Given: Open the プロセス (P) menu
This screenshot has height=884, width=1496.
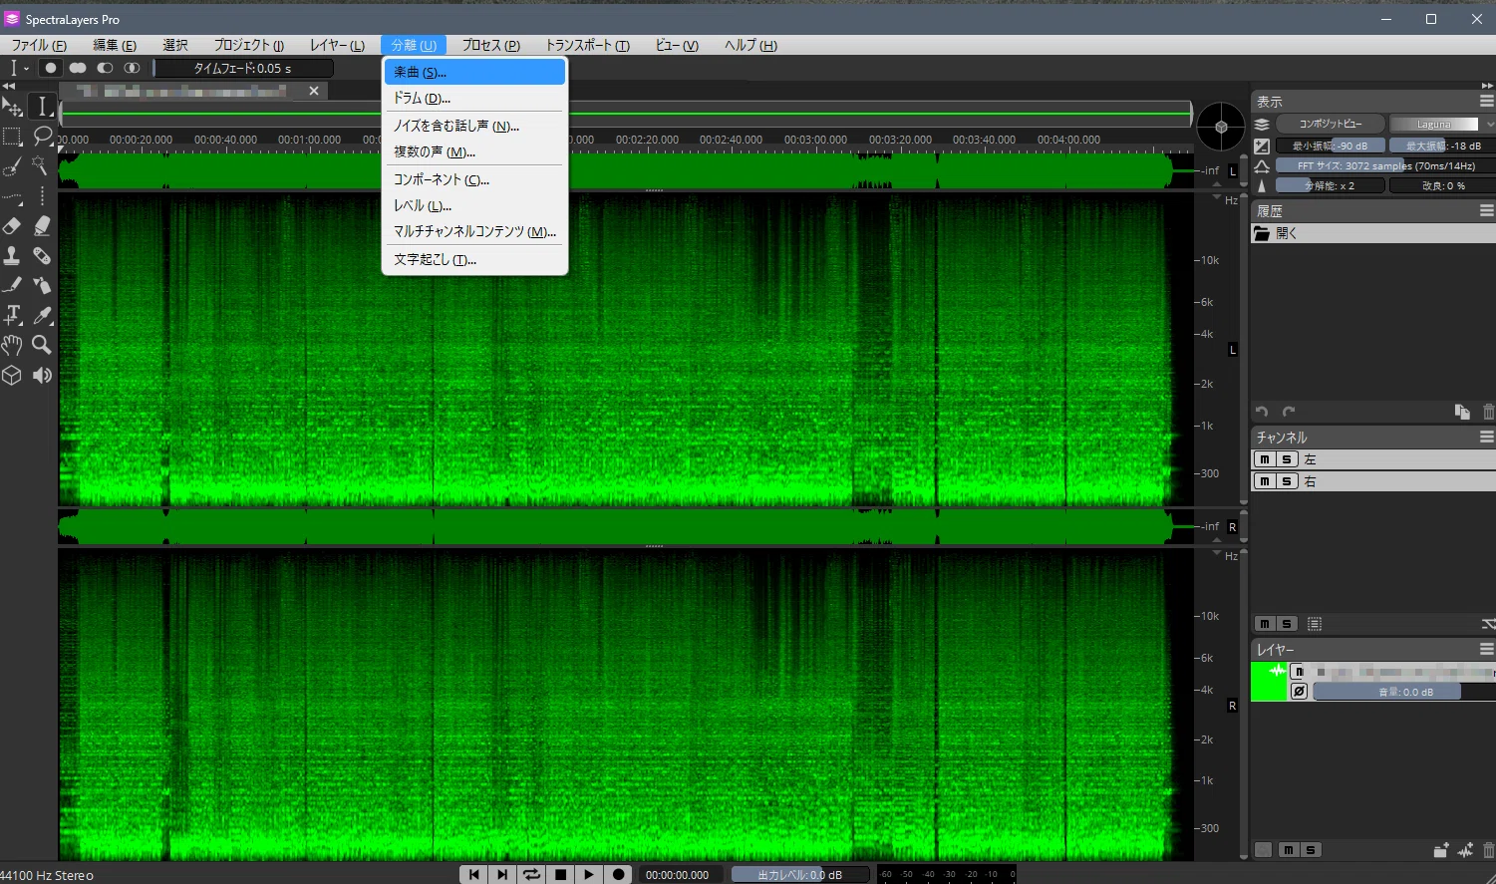Looking at the screenshot, I should click(491, 45).
